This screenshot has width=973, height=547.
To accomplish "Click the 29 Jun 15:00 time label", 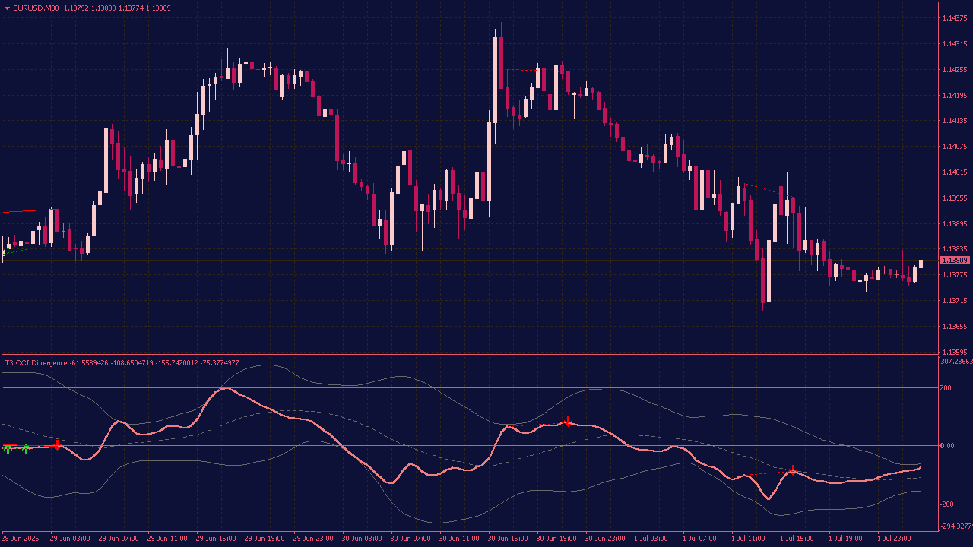I will [x=216, y=538].
